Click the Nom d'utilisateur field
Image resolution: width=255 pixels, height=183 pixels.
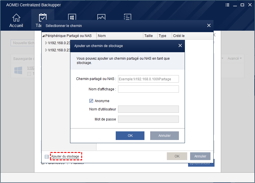(148, 109)
